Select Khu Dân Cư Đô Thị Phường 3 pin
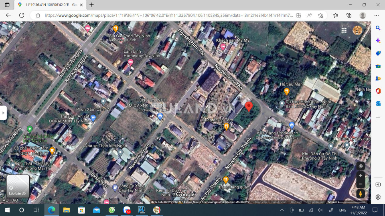This screenshot has width=385, height=216. (x=330, y=147)
